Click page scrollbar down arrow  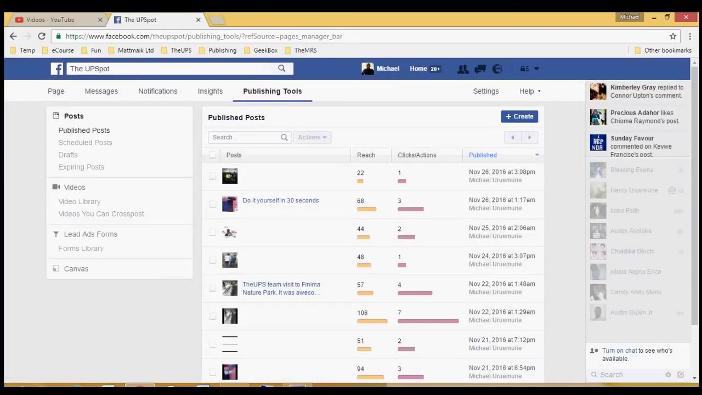695,377
